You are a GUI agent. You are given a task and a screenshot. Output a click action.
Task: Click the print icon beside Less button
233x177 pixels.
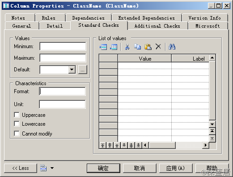43,168
